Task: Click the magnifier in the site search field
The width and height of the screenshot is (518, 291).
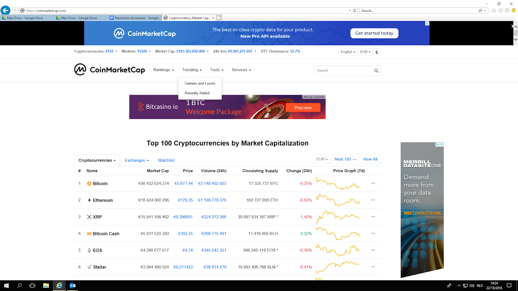Action: [x=376, y=70]
